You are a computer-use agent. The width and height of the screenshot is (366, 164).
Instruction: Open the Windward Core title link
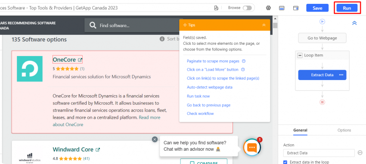click(x=73, y=149)
